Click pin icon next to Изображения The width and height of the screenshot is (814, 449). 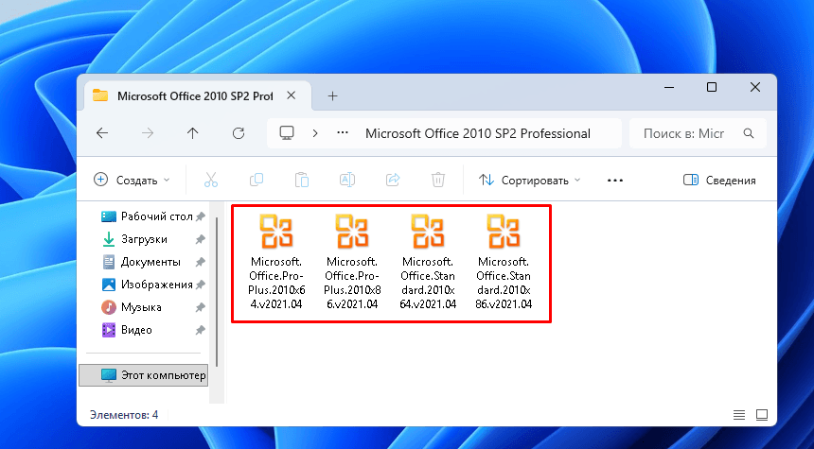201,285
